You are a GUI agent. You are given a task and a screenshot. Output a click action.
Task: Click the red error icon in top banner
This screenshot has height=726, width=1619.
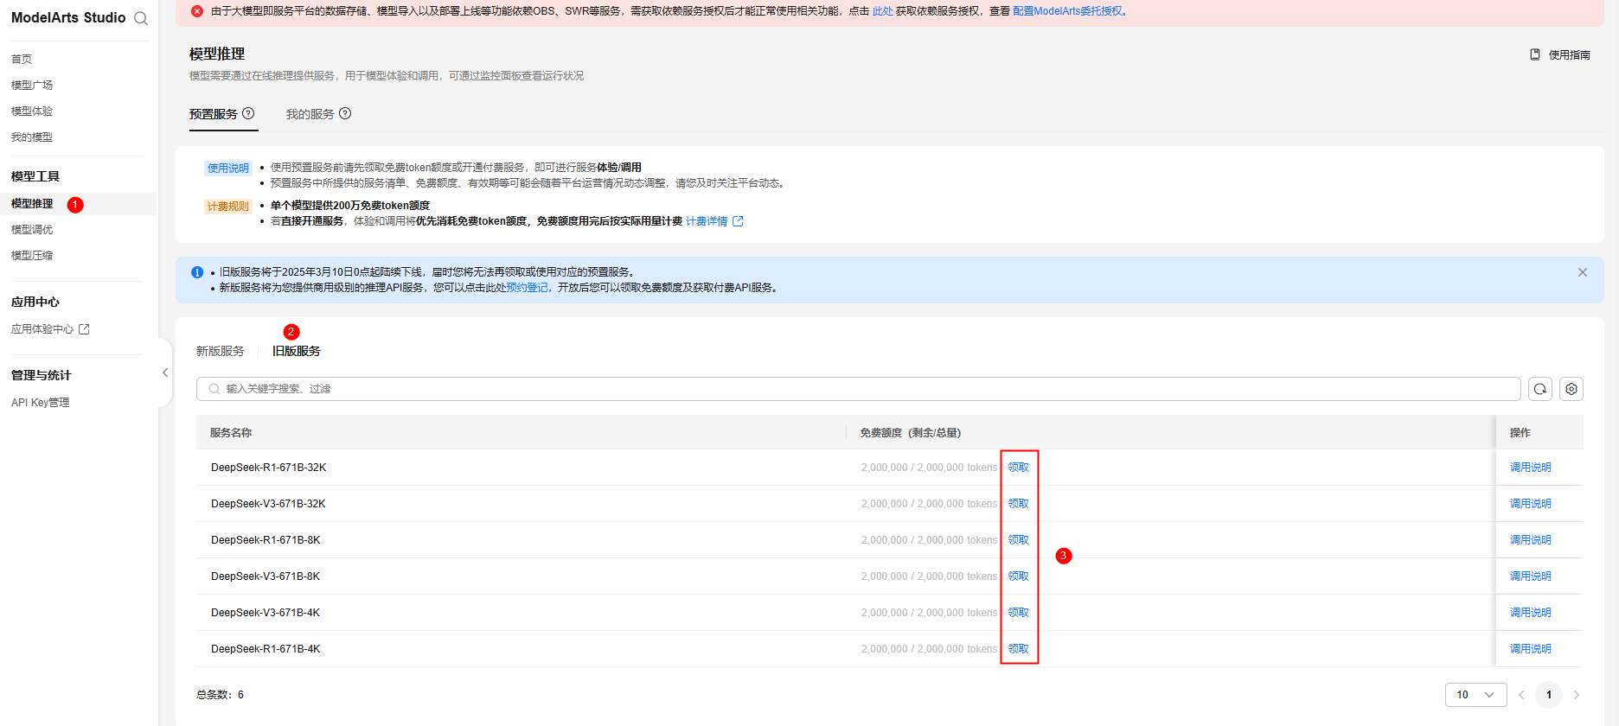tap(197, 11)
